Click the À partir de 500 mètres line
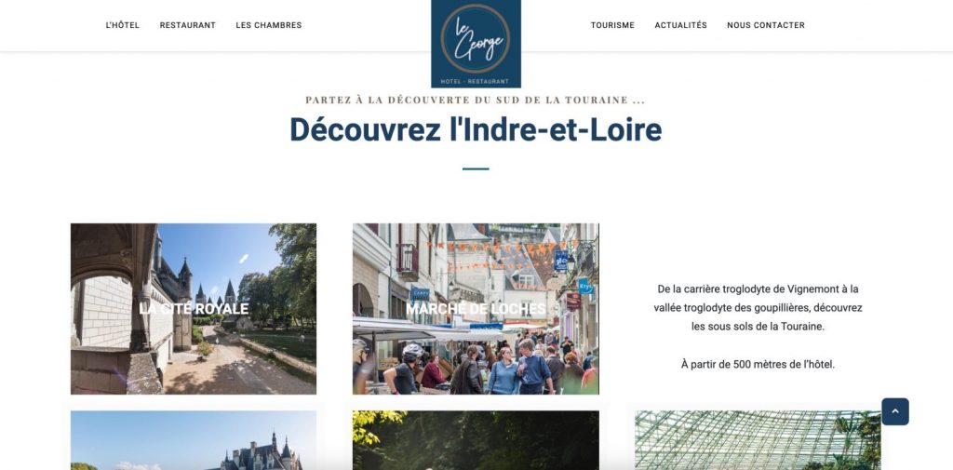Screen dimensions: 953x470 [758, 364]
